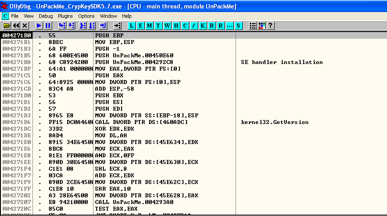387x216 pixels.
Task: Open debugging options list icon
Action: (x=253, y=26)
